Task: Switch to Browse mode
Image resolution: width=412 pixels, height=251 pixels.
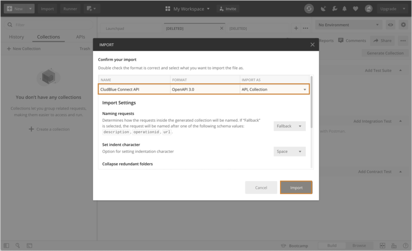Action: point(359,245)
